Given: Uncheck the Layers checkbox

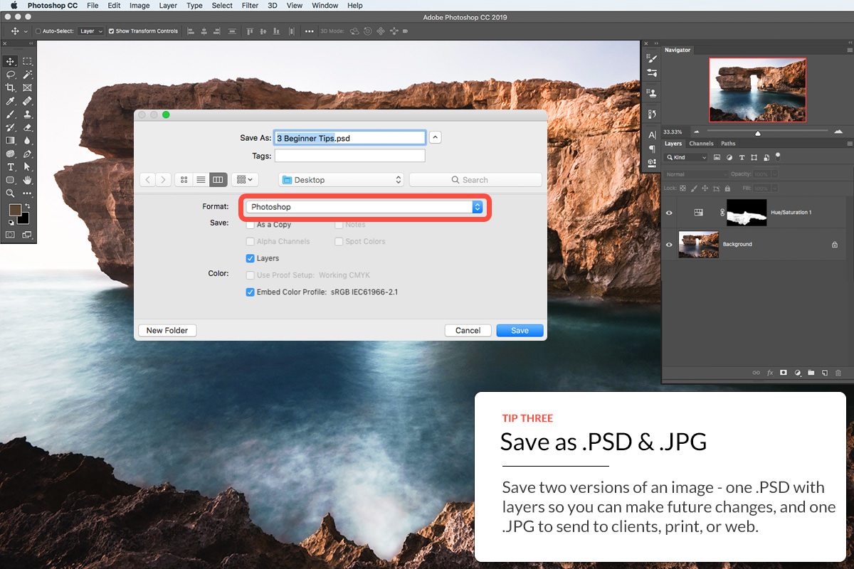Looking at the screenshot, I should pos(250,258).
